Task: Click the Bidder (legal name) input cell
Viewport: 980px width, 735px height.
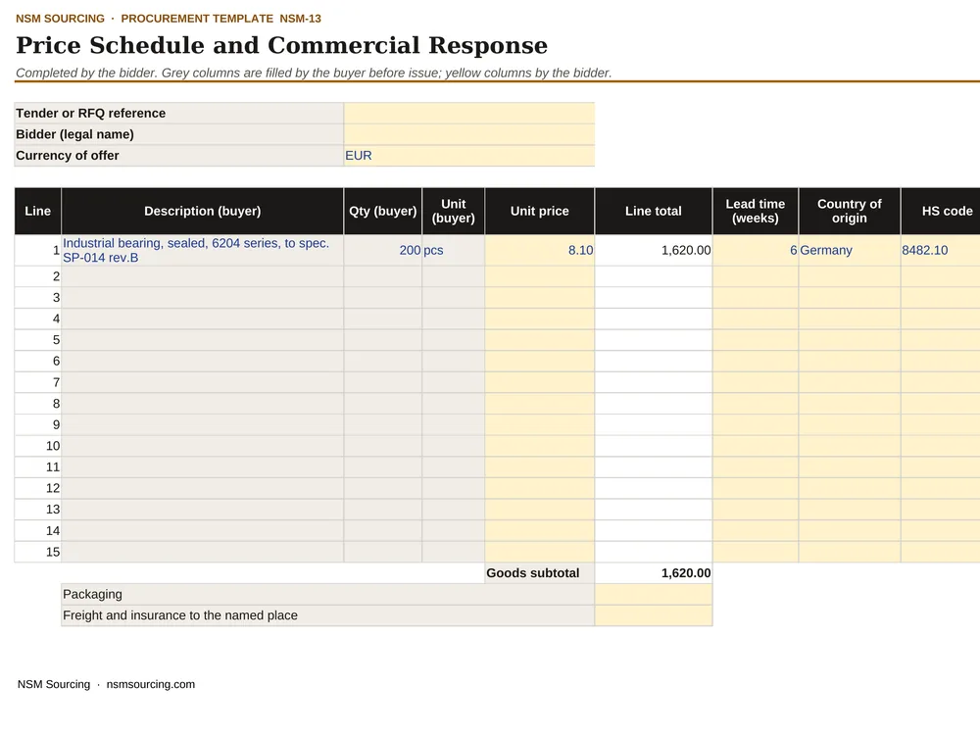Action: pyautogui.click(x=468, y=134)
